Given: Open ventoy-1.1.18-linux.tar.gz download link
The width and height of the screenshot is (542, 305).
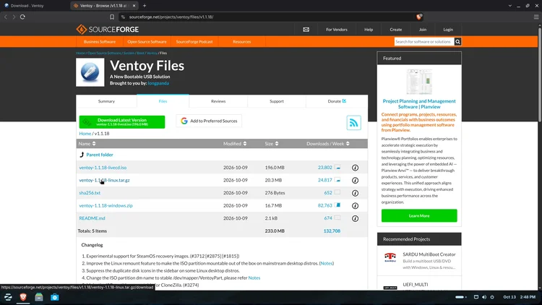Looking at the screenshot, I should point(104,180).
